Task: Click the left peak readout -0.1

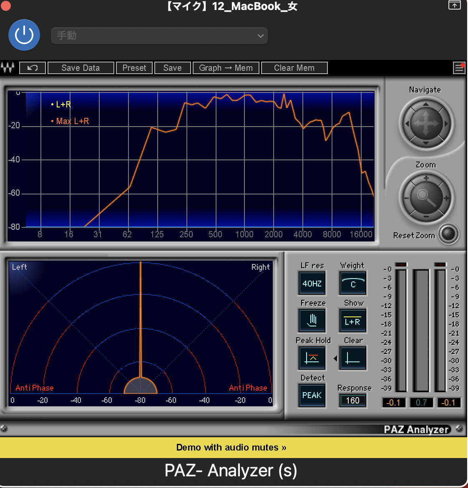Action: pos(393,402)
